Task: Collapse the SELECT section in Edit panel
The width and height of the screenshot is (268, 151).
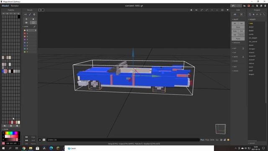Action: point(235,19)
